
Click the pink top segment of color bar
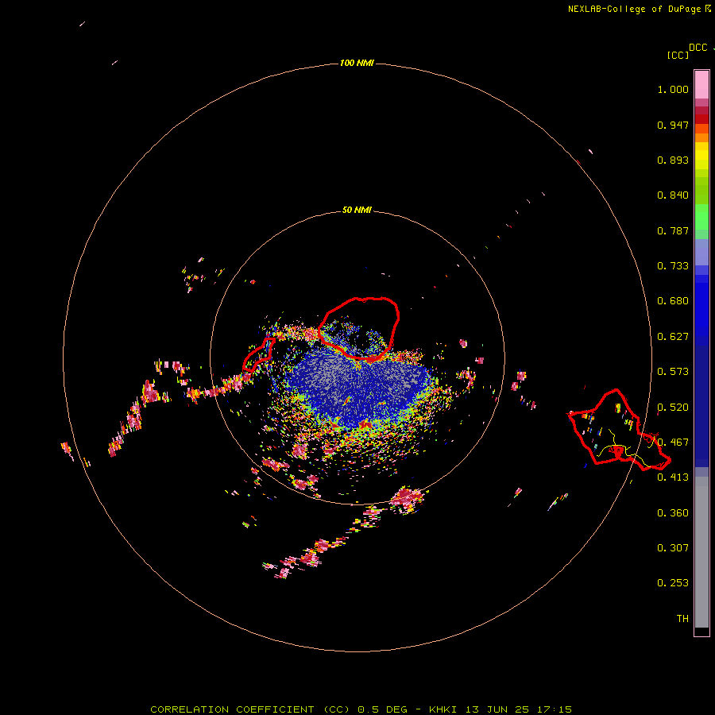701,85
